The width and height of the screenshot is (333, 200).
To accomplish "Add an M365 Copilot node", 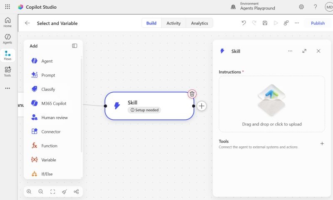I will click(x=54, y=103).
